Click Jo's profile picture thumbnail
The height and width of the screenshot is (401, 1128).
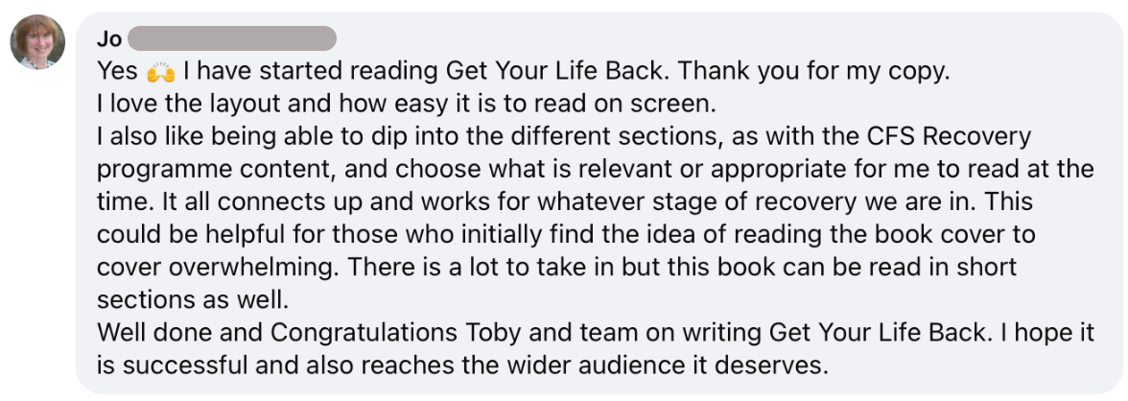[38, 42]
